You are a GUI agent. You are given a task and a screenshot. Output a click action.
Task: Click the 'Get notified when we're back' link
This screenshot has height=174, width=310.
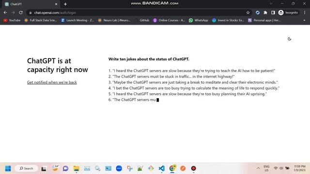[52, 82]
